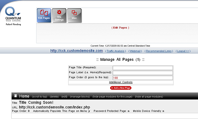Click (hide all page modules)
Screen dimensions: 198x125
[x=149, y=97]
